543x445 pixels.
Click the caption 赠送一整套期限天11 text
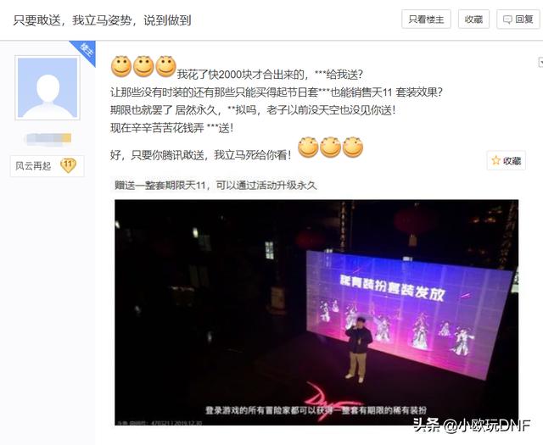[x=216, y=186]
